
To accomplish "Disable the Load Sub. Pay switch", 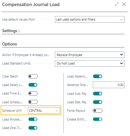I will [x=98, y=94].
